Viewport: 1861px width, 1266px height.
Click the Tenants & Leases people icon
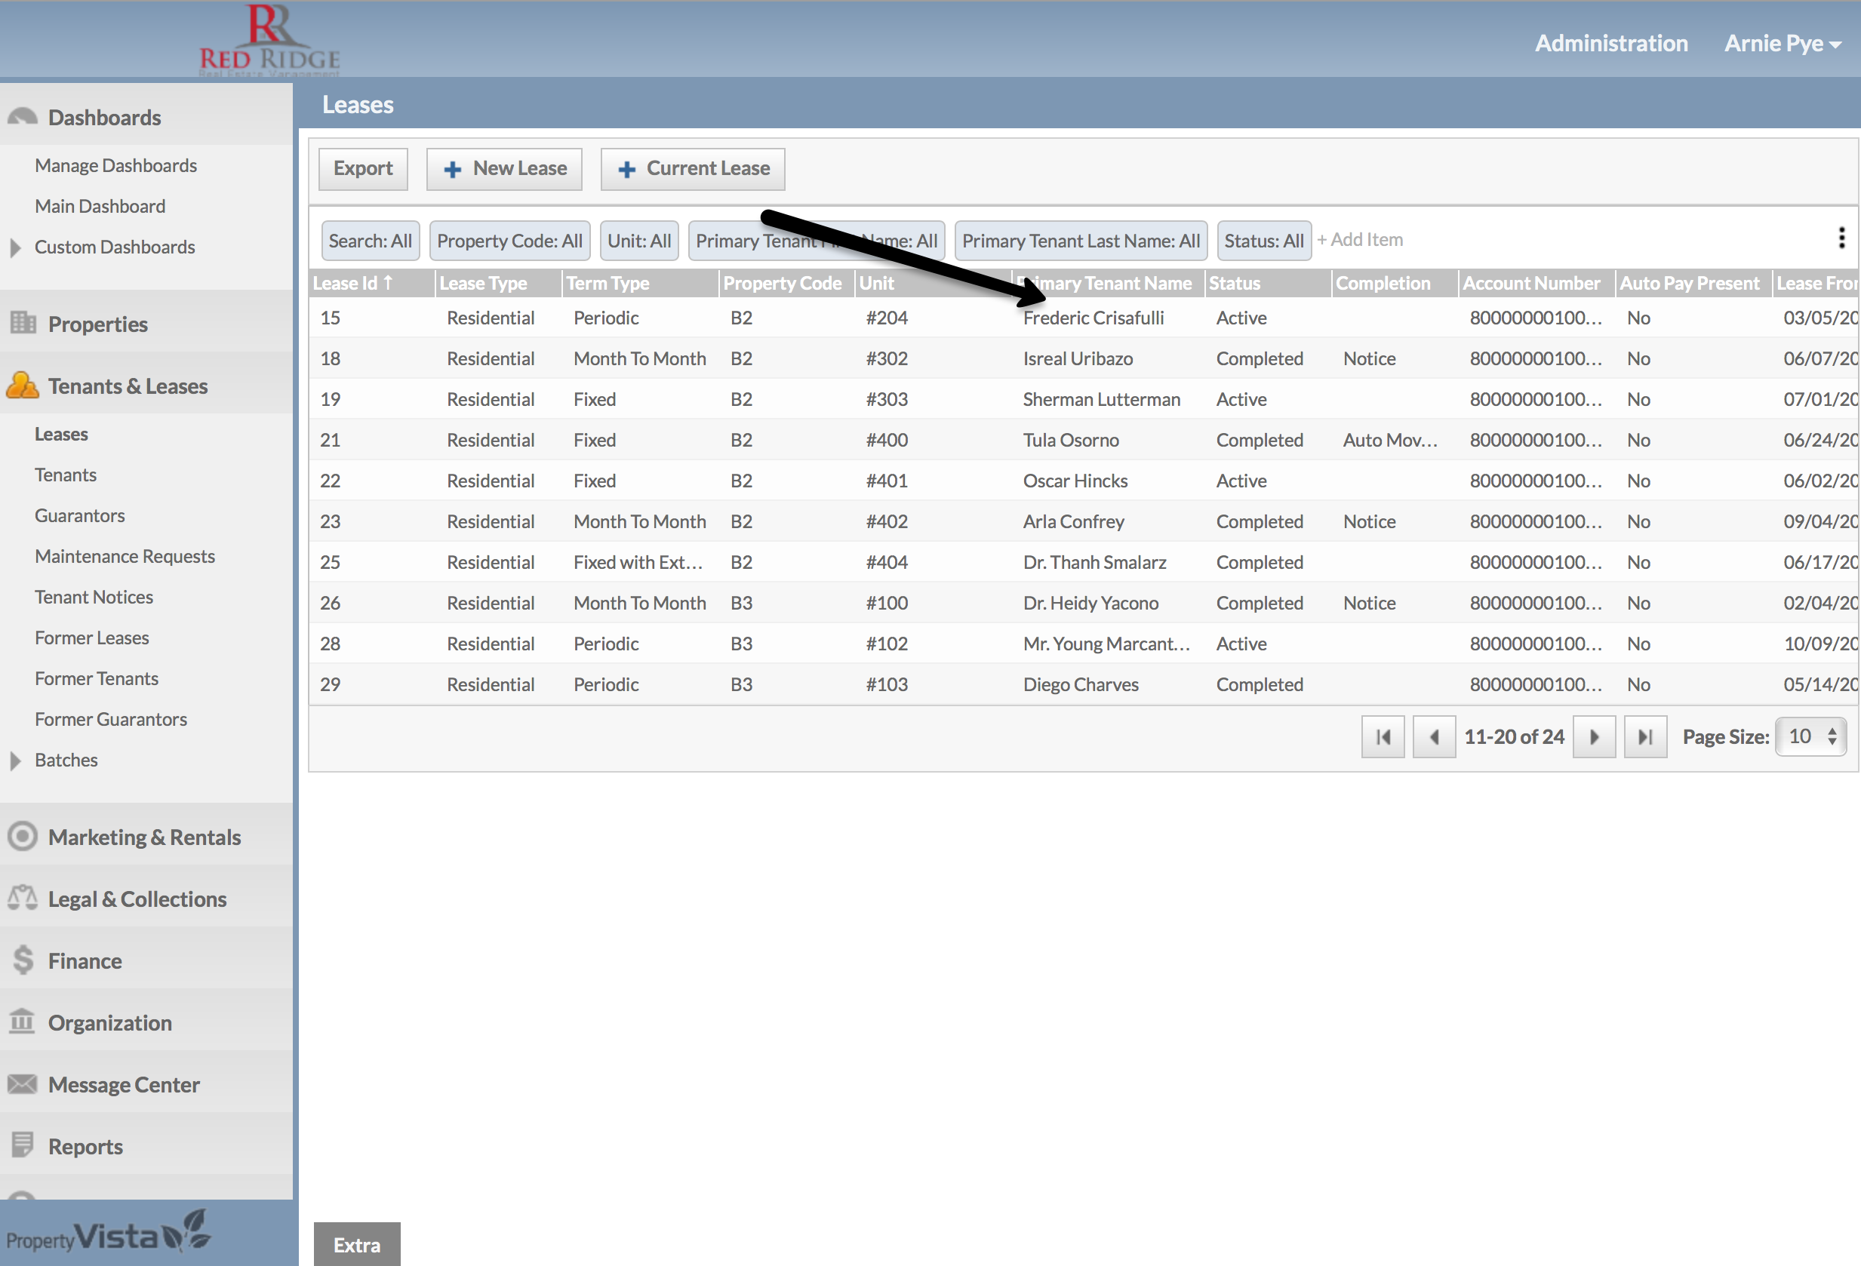coord(23,386)
